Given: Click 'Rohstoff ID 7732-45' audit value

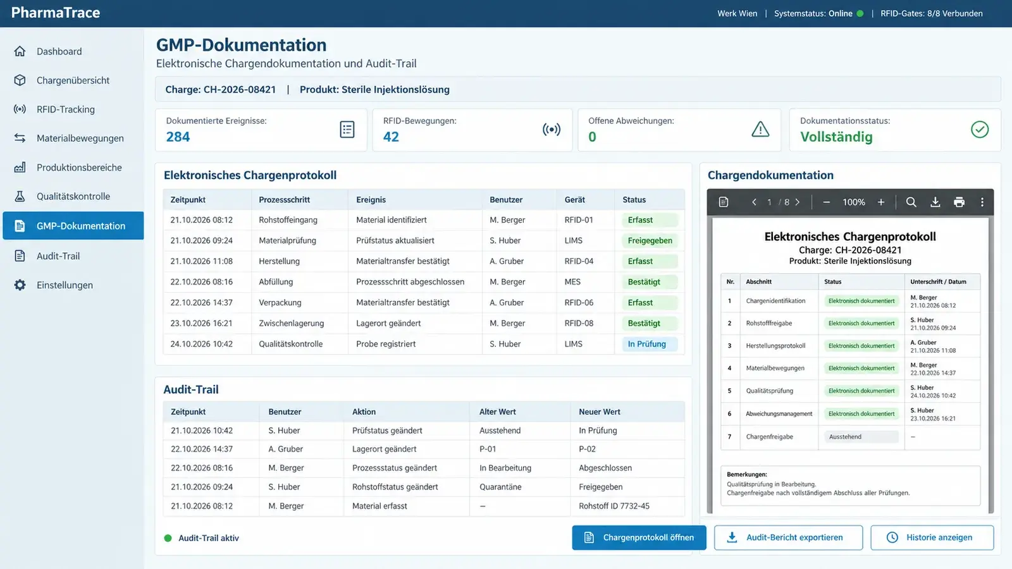Looking at the screenshot, I should click(614, 506).
